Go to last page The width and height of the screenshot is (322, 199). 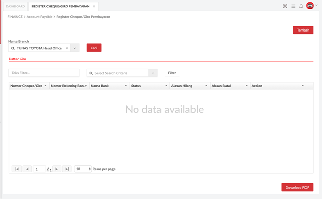(x=67, y=169)
